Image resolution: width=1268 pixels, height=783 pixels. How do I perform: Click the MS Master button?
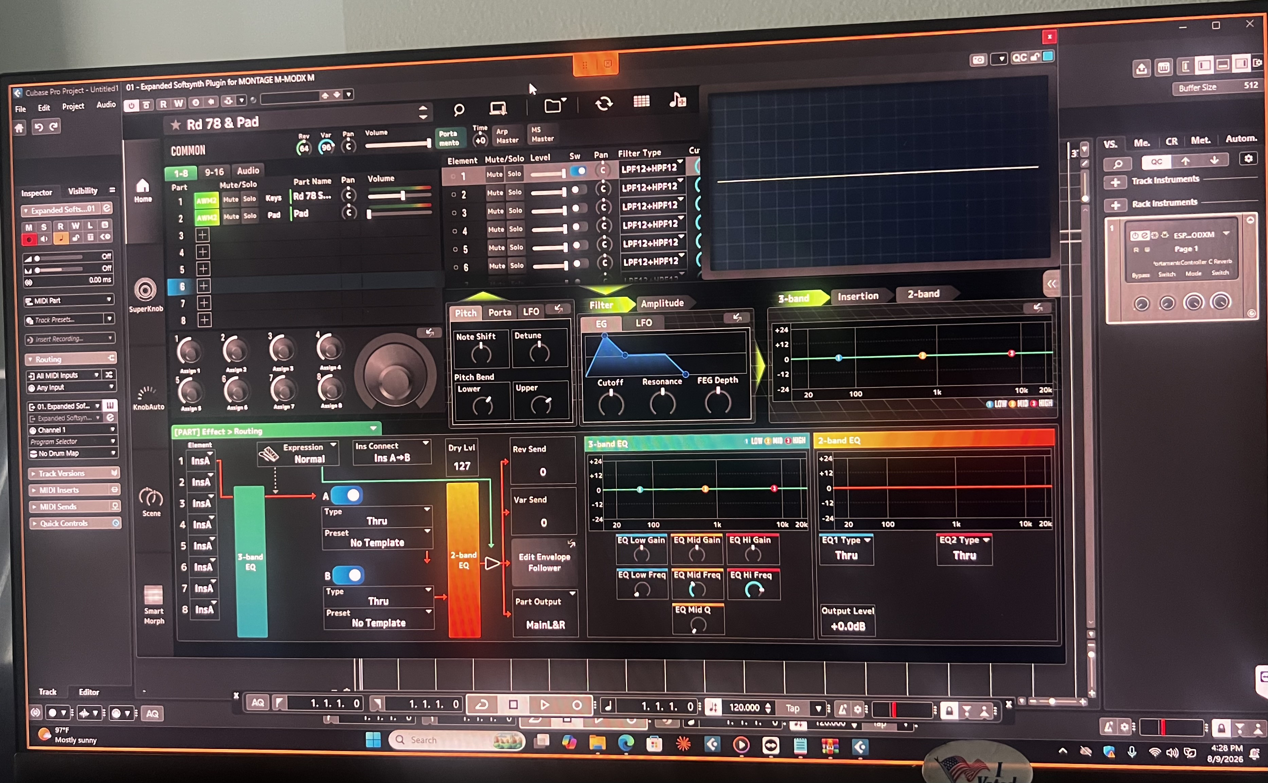click(x=542, y=134)
